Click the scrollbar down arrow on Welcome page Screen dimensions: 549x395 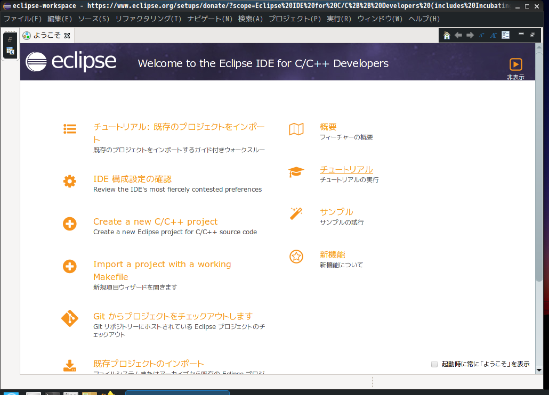pos(539,370)
